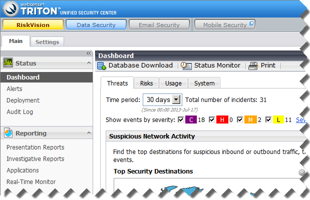
Task: Click the Print printer icon
Action: pos(253,65)
